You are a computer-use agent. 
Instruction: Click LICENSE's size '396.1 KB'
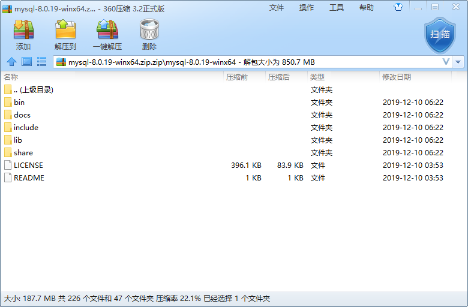point(246,165)
